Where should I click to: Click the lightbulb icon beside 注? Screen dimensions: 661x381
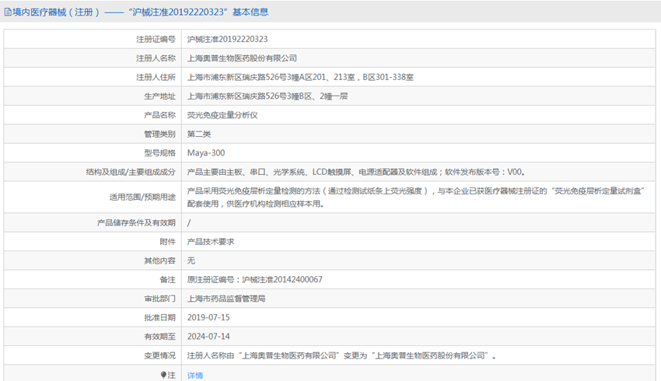pos(163,375)
